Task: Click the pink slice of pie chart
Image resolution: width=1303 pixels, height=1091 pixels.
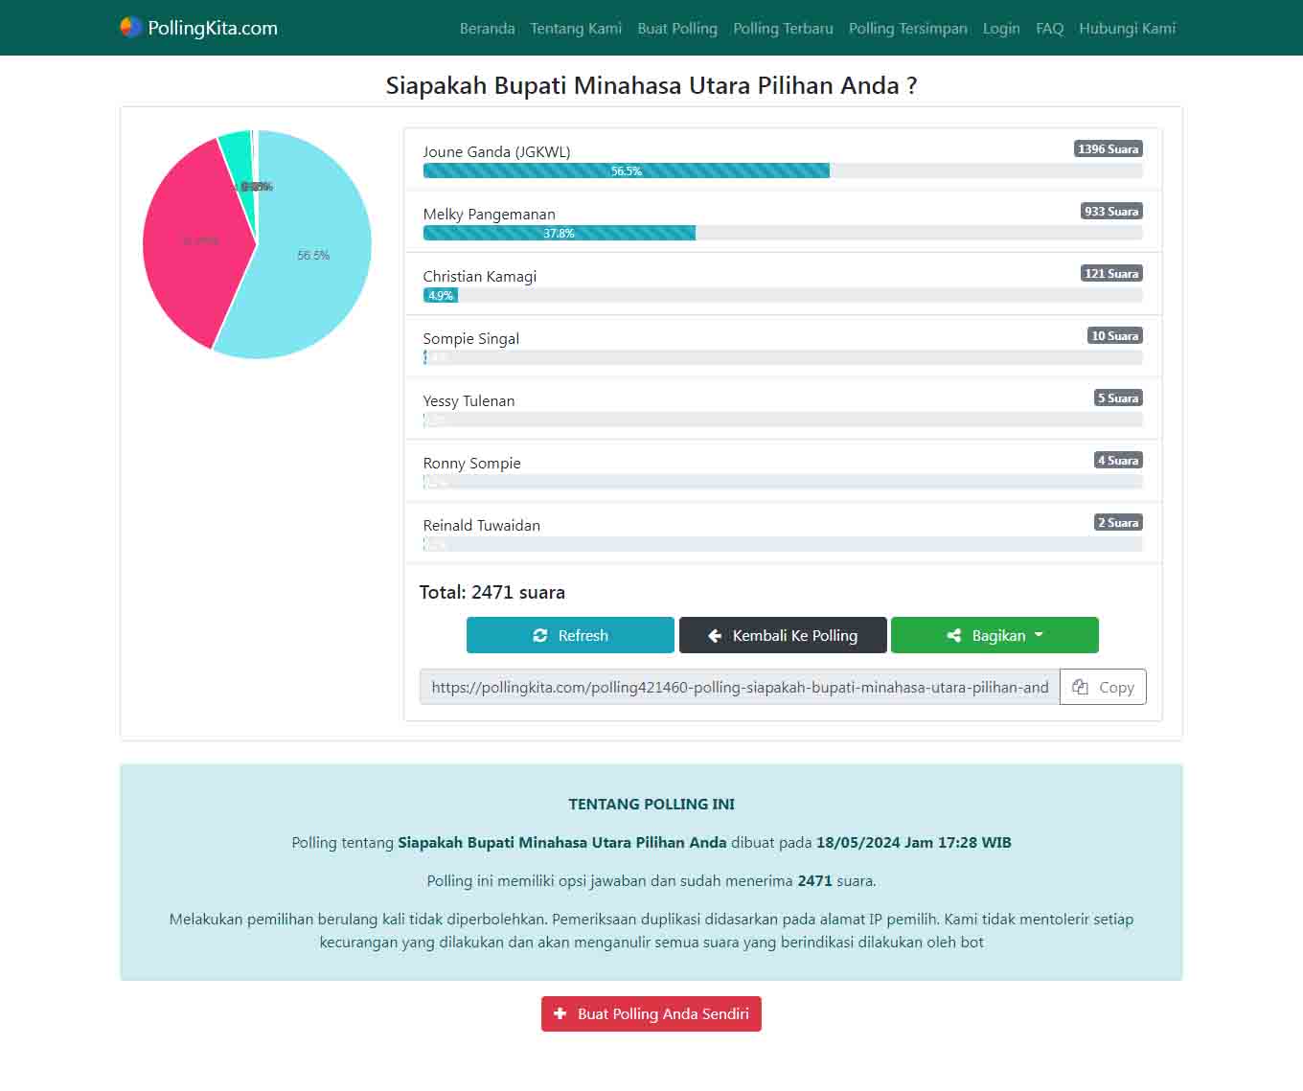Action: point(192,244)
